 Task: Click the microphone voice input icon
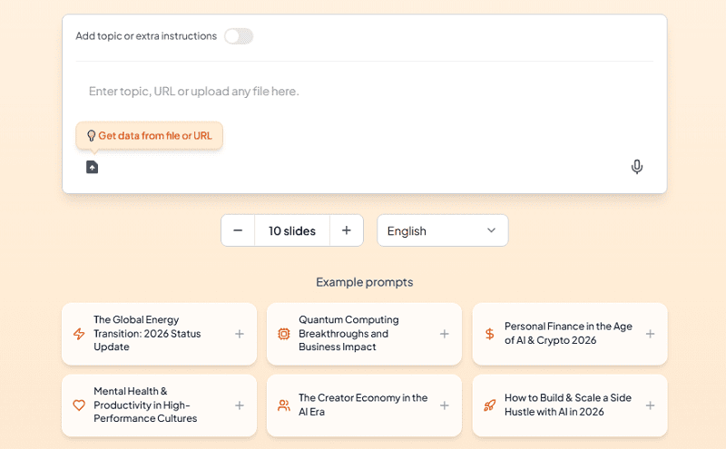tap(637, 167)
